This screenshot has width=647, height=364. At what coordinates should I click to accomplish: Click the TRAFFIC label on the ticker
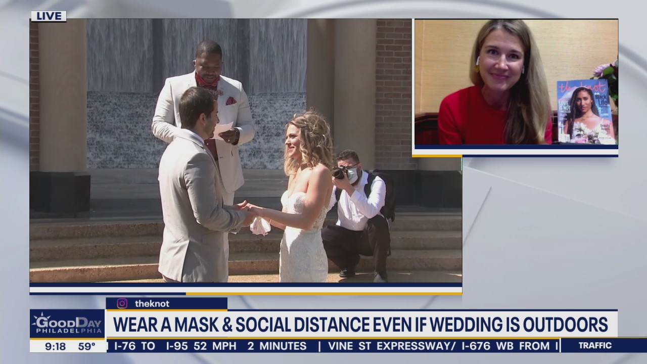(595, 346)
